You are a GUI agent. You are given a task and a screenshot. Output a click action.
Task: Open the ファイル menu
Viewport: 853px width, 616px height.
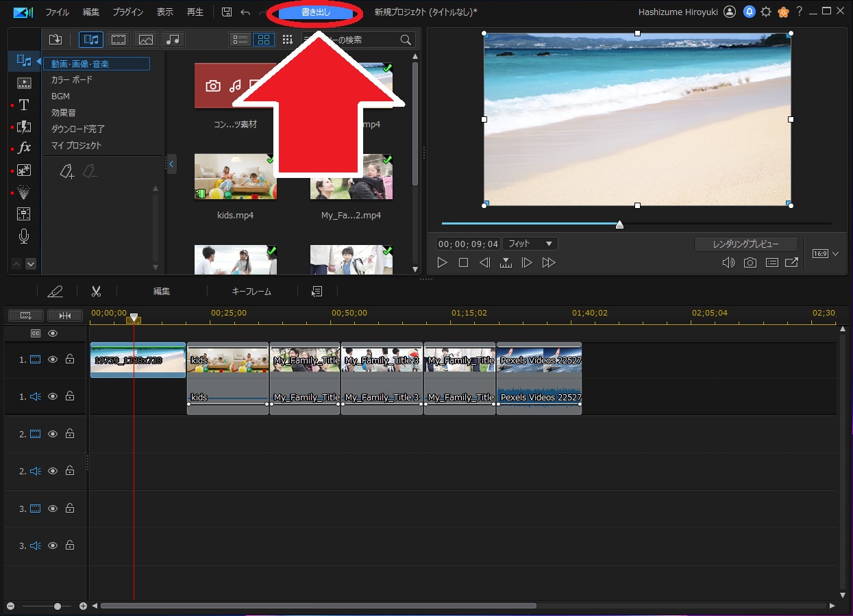(x=57, y=12)
